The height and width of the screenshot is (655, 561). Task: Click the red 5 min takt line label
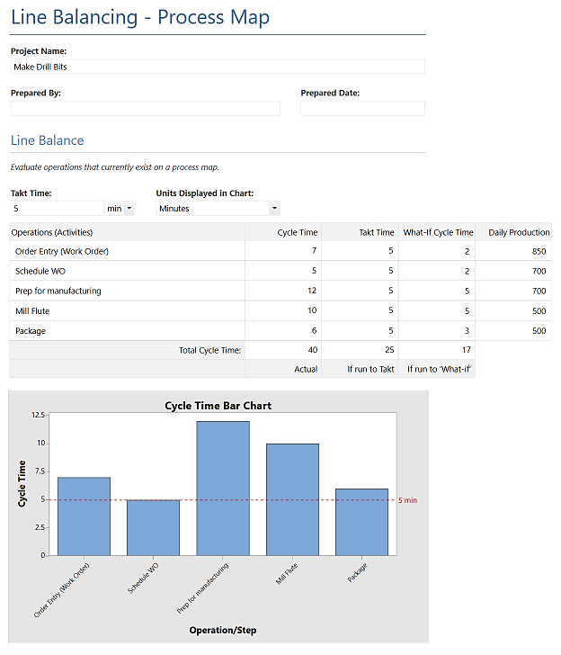coord(407,500)
